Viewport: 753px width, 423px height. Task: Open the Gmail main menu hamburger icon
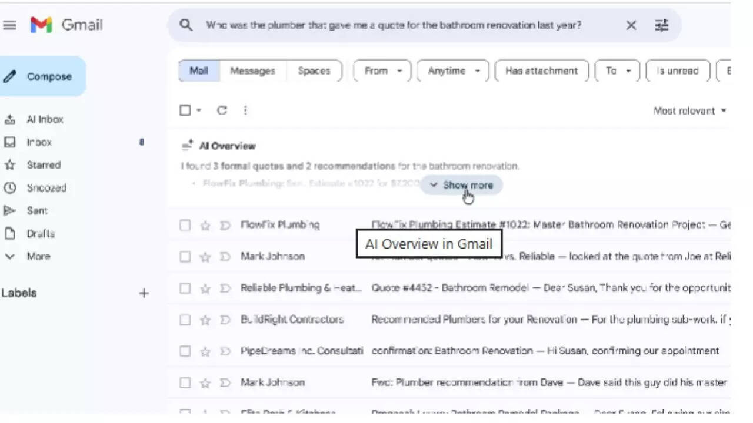[9, 25]
